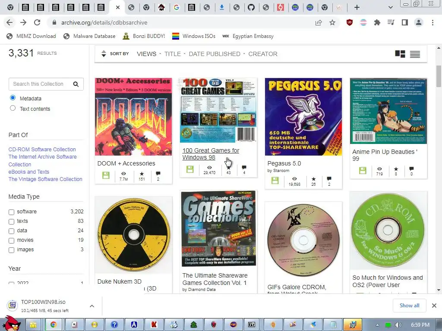Open the Extensions puzzle icon
The height and width of the screenshot is (331, 442).
click(377, 22)
